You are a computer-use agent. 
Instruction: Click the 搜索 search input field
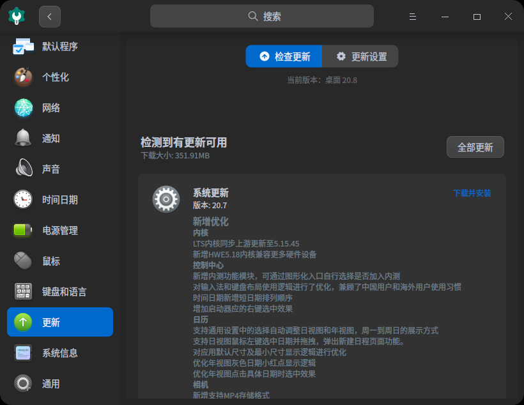(262, 15)
